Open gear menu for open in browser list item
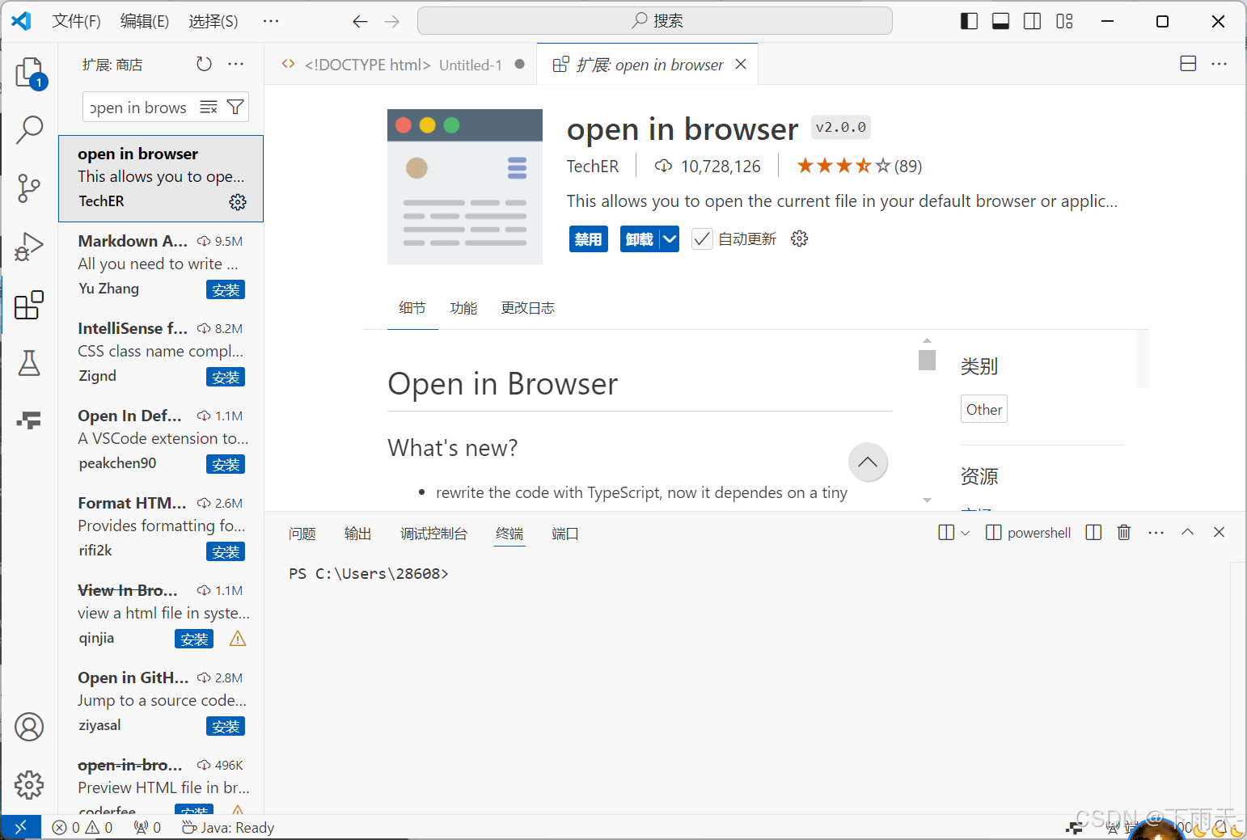 pos(238,202)
